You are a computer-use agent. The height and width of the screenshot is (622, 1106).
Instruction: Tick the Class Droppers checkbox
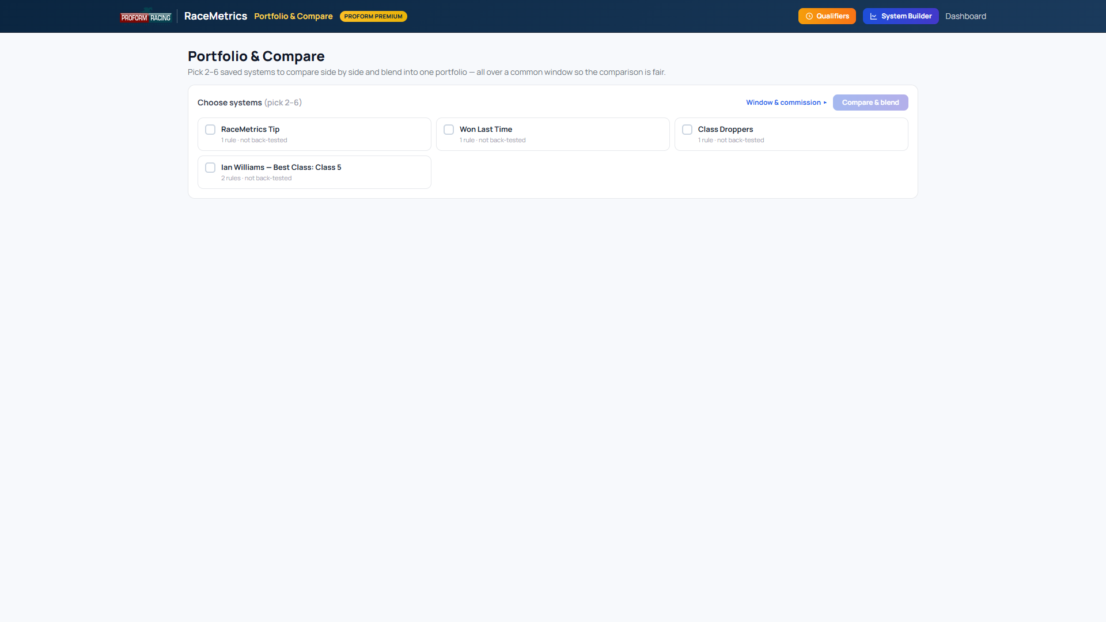[687, 130]
